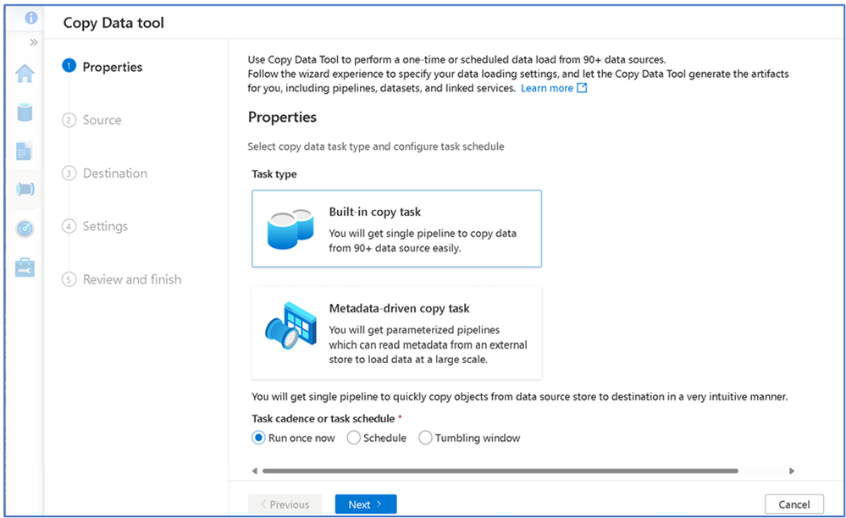Screen dimensions: 846x518
Task: Click the horizontal scrollbar thumb
Action: tap(500, 471)
